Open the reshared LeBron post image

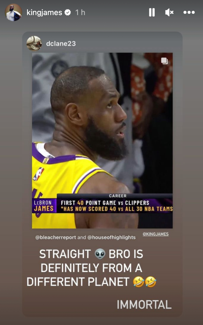click(x=102, y=141)
